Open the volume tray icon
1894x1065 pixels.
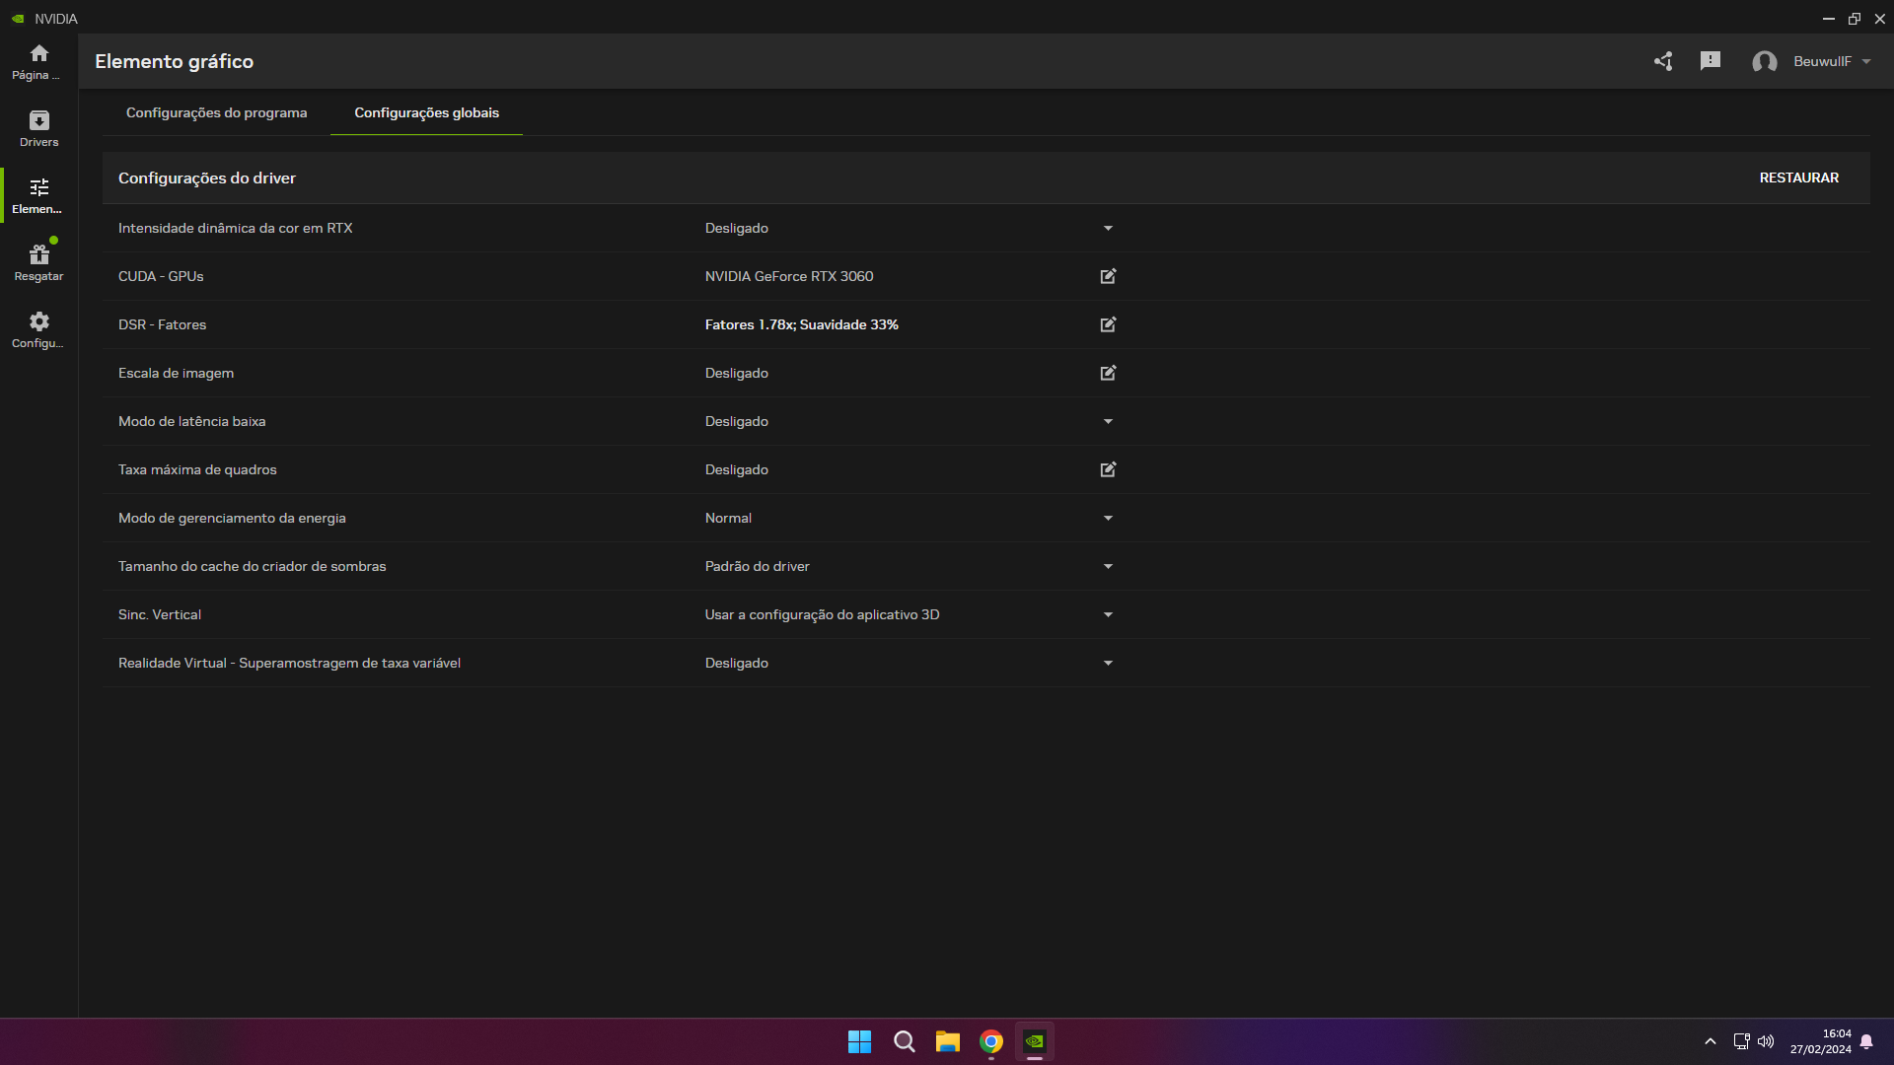coord(1766,1041)
